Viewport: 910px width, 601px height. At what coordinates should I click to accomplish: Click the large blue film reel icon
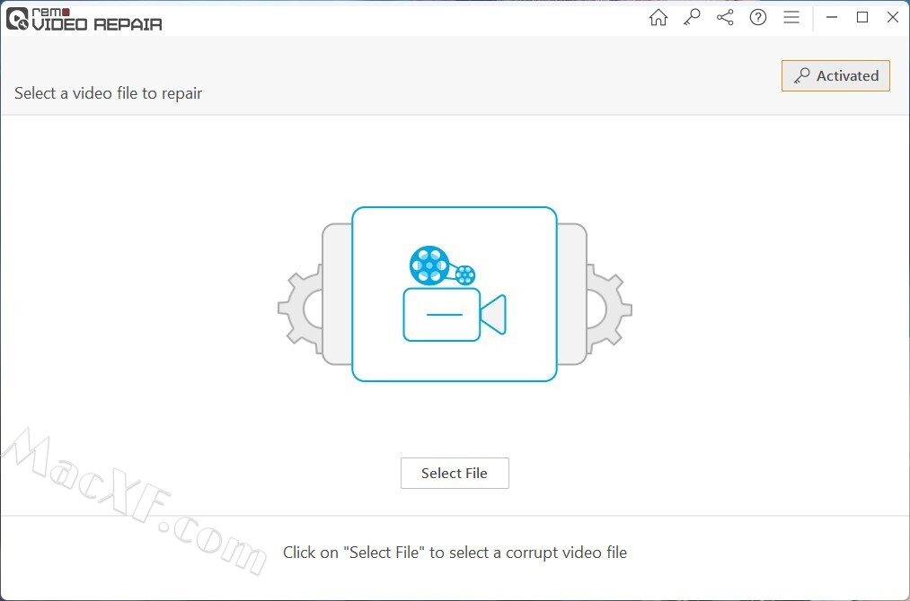point(429,266)
